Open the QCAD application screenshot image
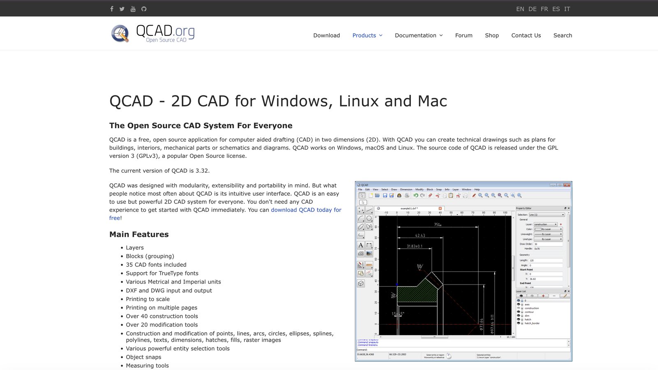 click(x=463, y=271)
